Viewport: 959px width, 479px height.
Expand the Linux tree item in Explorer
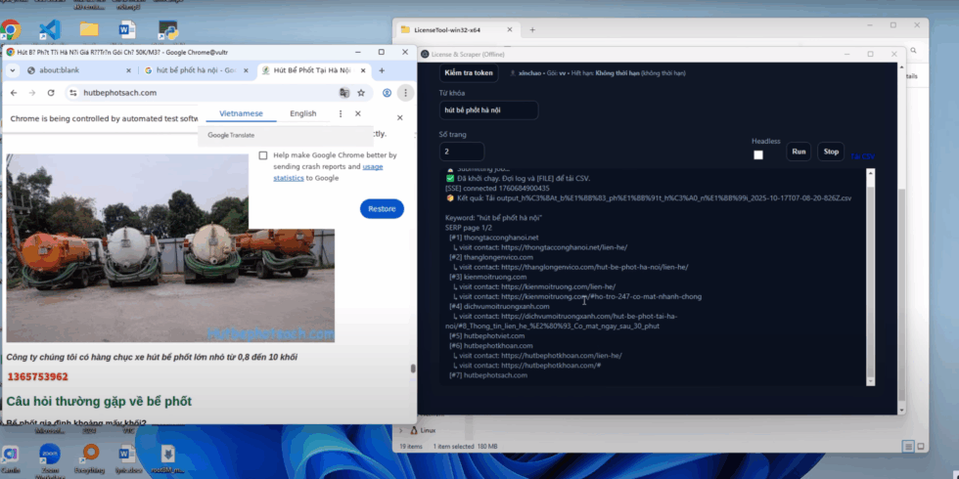point(401,430)
